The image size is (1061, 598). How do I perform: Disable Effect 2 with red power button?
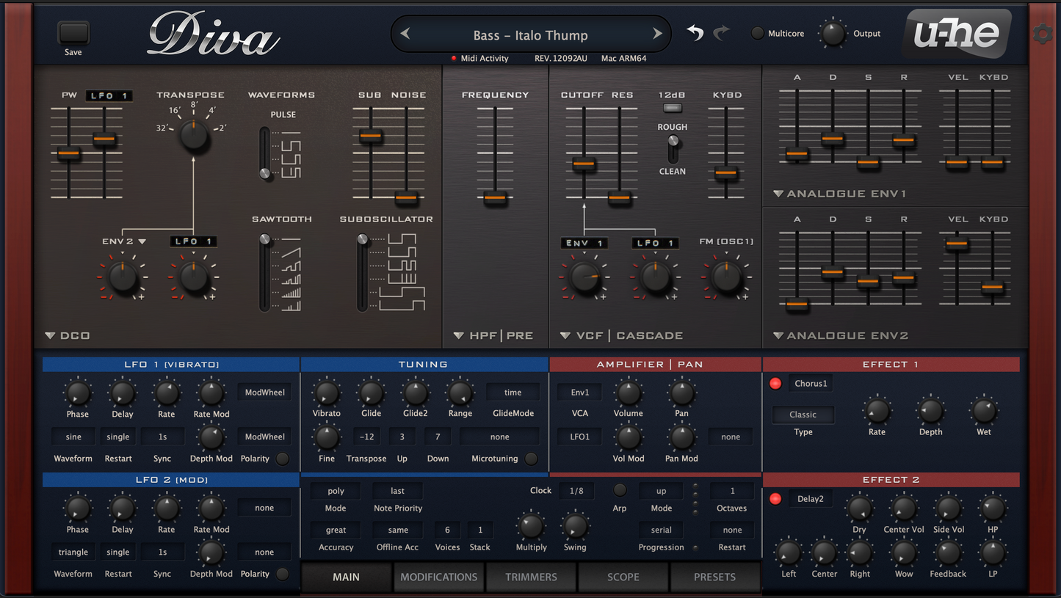(x=775, y=499)
